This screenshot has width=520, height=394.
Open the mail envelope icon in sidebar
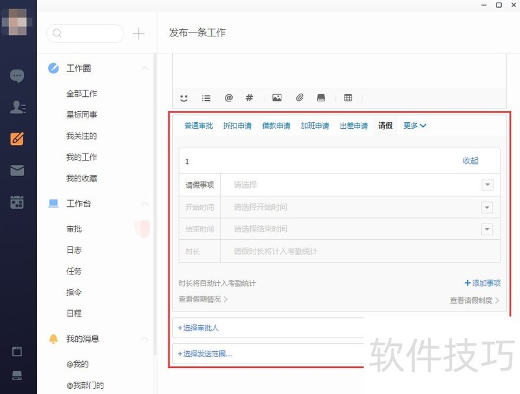(18, 170)
